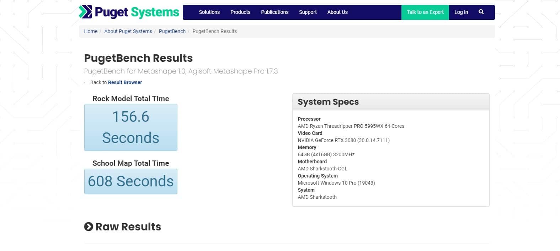Click the System Specs panel header

[x=391, y=102]
